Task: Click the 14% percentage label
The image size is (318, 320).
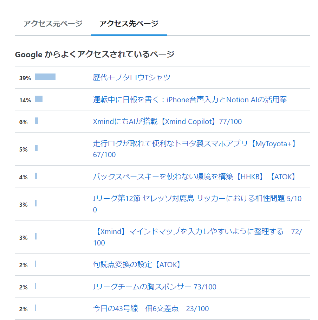Action: 25,100
